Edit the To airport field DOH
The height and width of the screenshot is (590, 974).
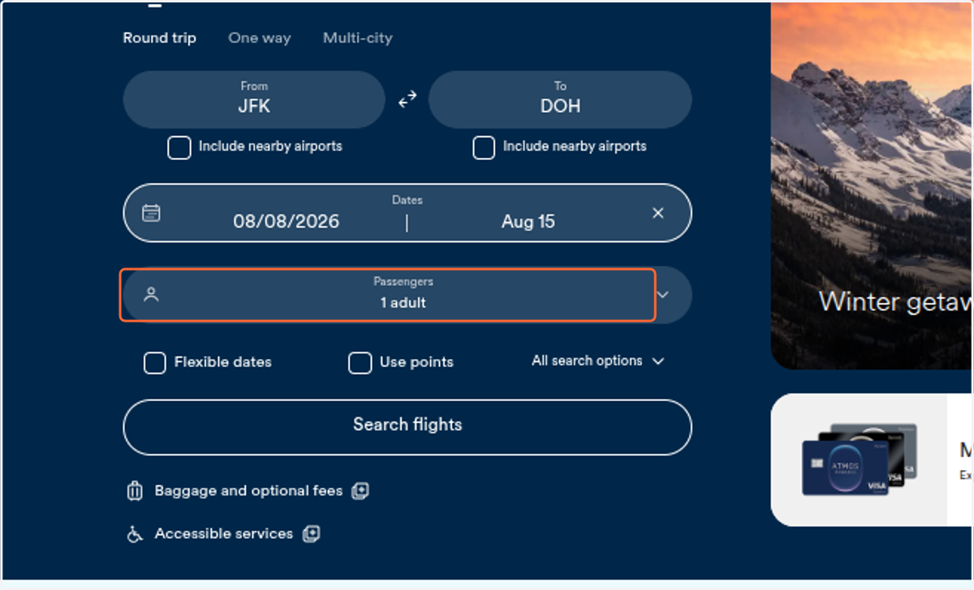point(560,99)
